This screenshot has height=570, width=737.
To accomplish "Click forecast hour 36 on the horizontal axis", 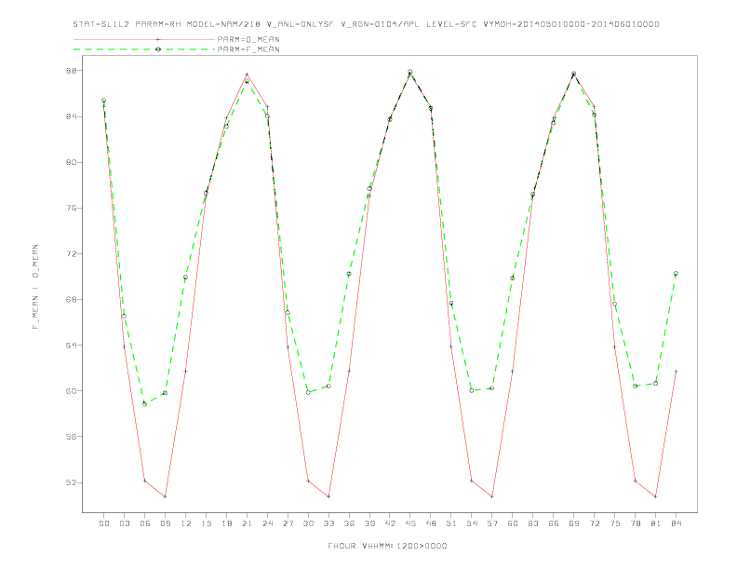I will tap(349, 523).
